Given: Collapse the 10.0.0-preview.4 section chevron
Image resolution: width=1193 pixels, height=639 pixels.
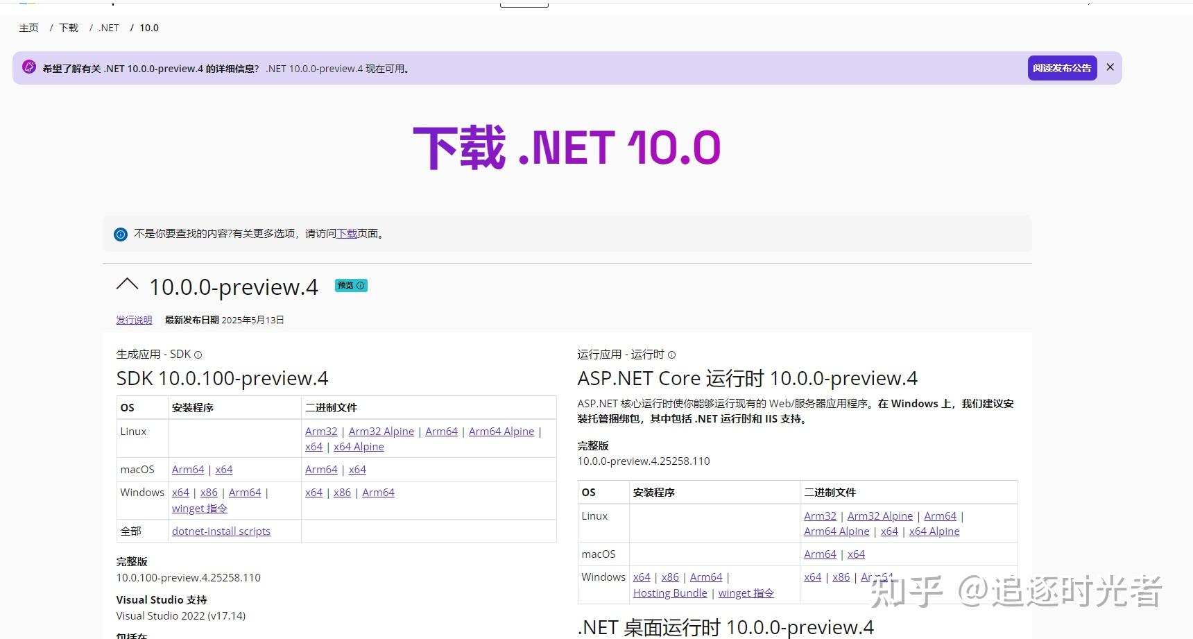Looking at the screenshot, I should (x=126, y=284).
